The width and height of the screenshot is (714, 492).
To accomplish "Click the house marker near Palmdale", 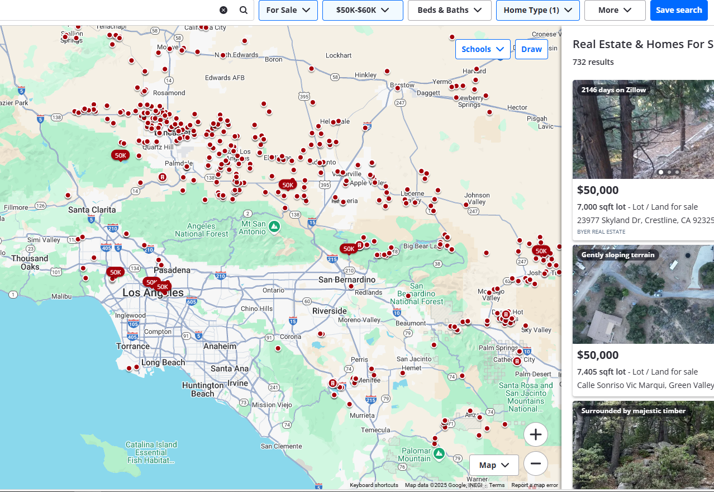I will [162, 177].
